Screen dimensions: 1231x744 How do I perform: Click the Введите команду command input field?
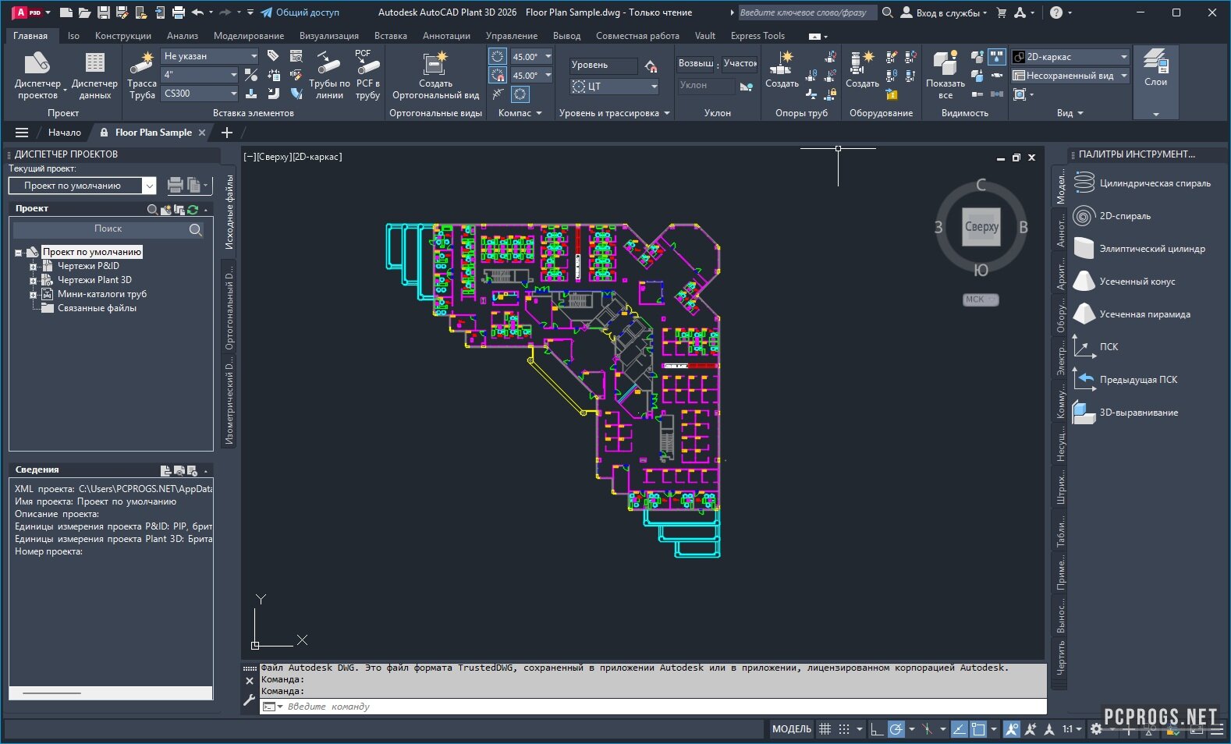655,707
